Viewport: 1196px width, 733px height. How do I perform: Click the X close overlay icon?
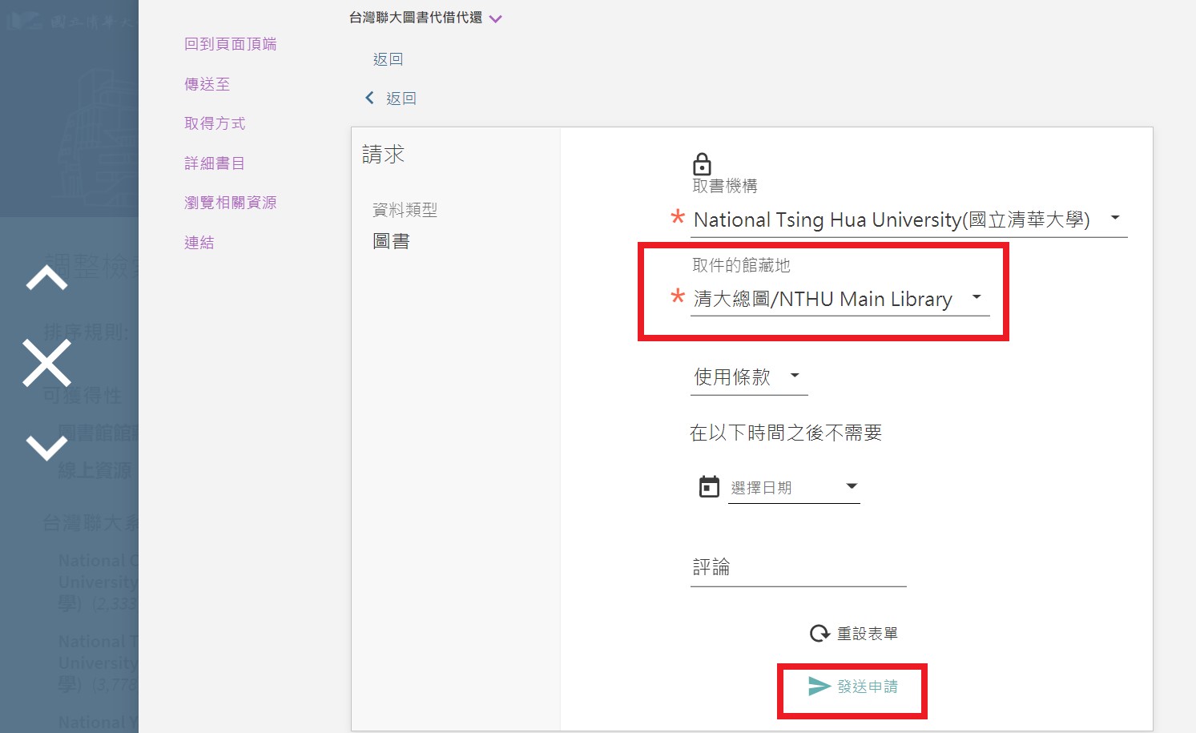(46, 363)
